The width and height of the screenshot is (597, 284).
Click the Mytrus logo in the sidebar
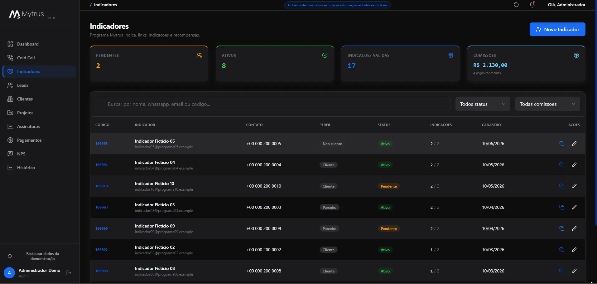tap(27, 14)
